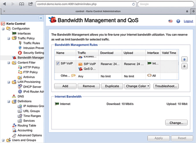Click the Troubleshoot button

166,86
